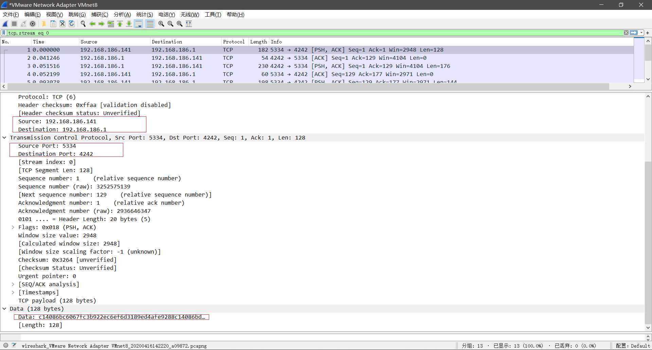The image size is (652, 350).
Task: Clear the display filter
Action: pyautogui.click(x=626, y=33)
